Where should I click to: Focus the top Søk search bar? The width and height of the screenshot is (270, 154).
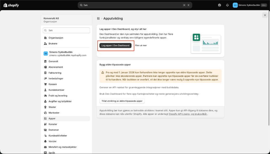pos(135,5)
